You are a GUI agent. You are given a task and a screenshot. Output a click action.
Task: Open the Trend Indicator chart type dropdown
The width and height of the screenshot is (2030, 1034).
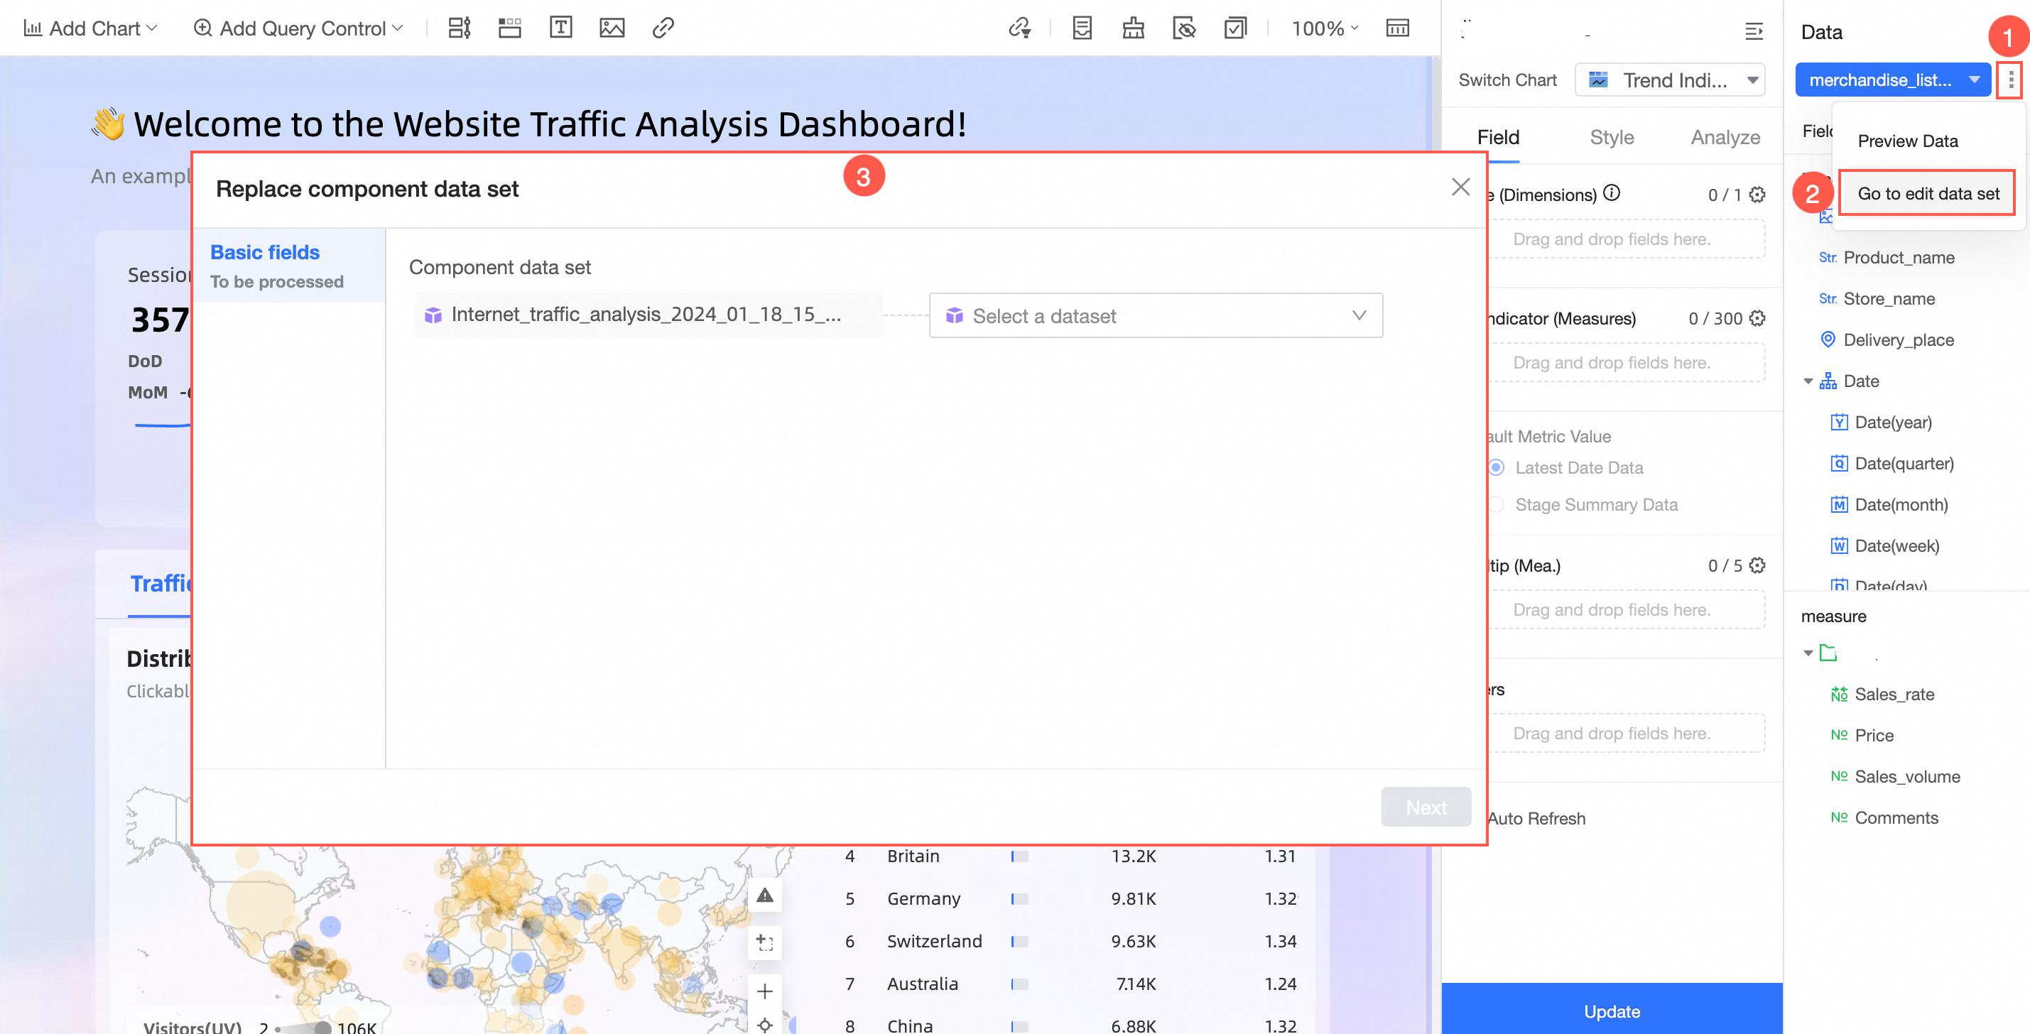(1669, 80)
